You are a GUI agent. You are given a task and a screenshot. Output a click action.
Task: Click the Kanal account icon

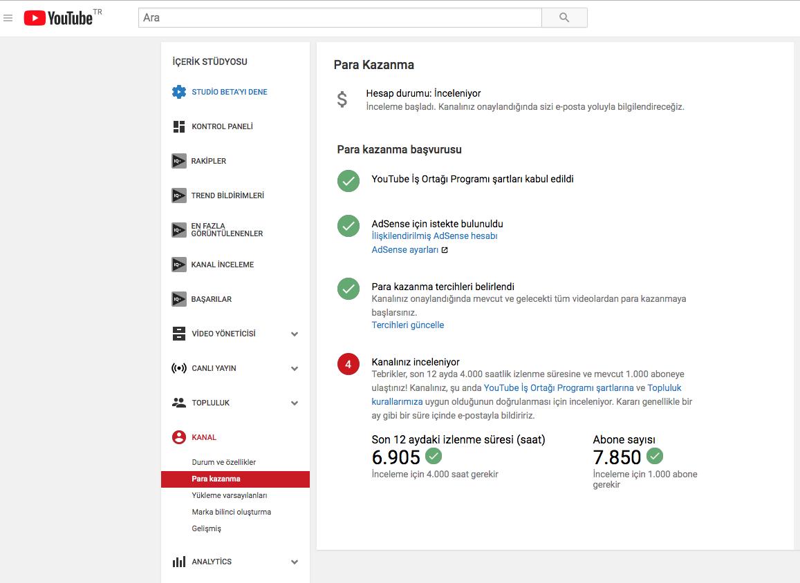tap(179, 437)
